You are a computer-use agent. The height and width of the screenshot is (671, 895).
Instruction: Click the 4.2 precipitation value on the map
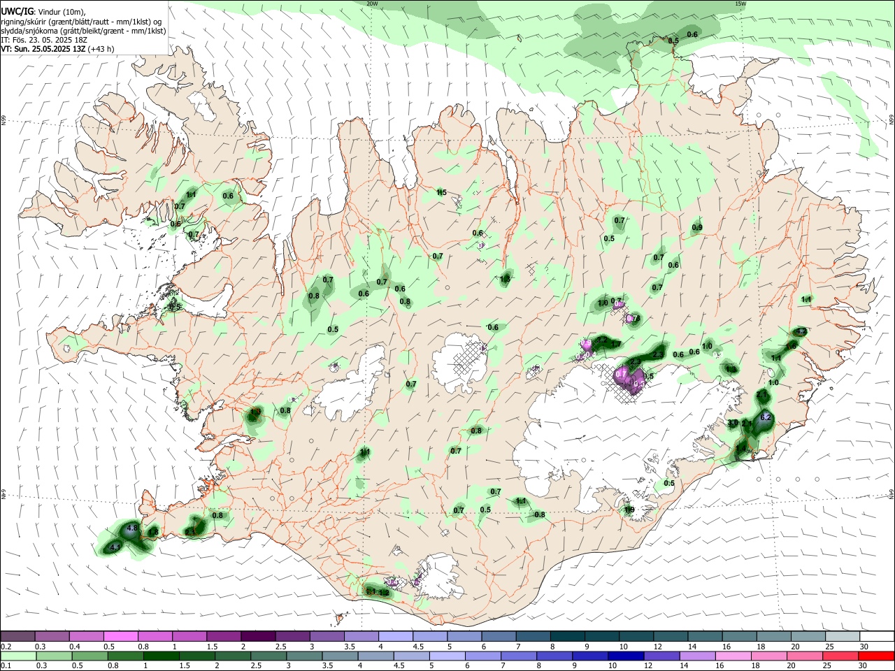tap(801, 331)
